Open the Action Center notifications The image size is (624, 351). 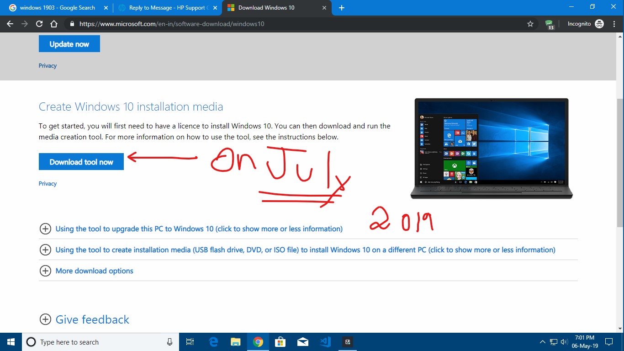[609, 342]
